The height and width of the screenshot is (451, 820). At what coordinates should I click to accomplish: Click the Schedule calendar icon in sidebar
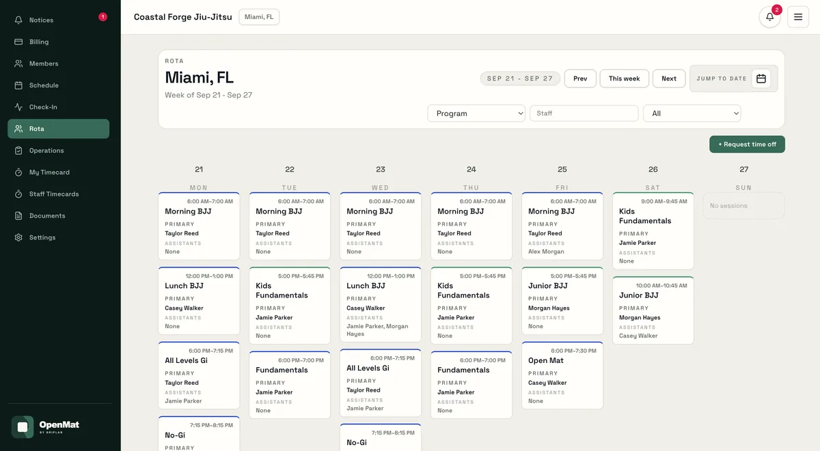[x=18, y=85]
